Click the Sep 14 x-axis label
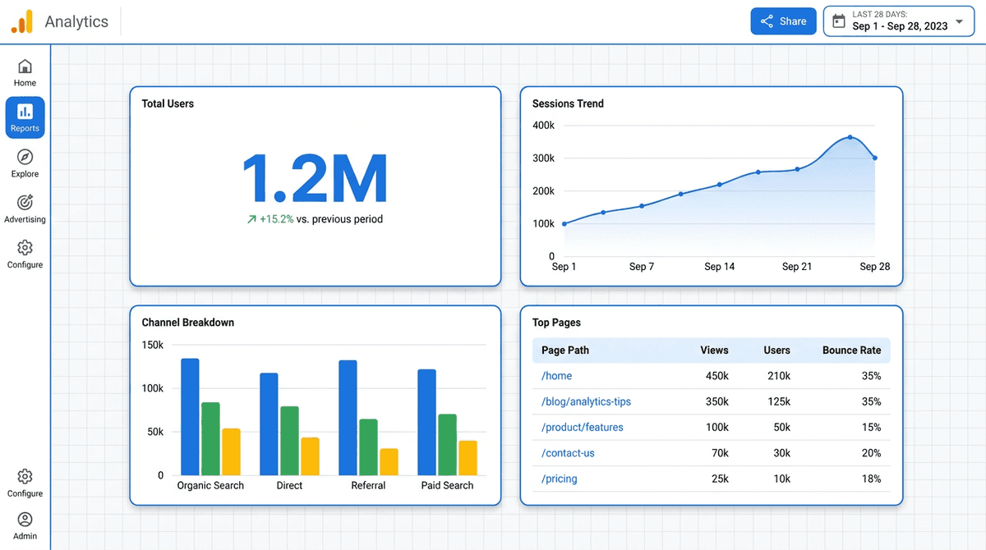The image size is (986, 550). 720,267
